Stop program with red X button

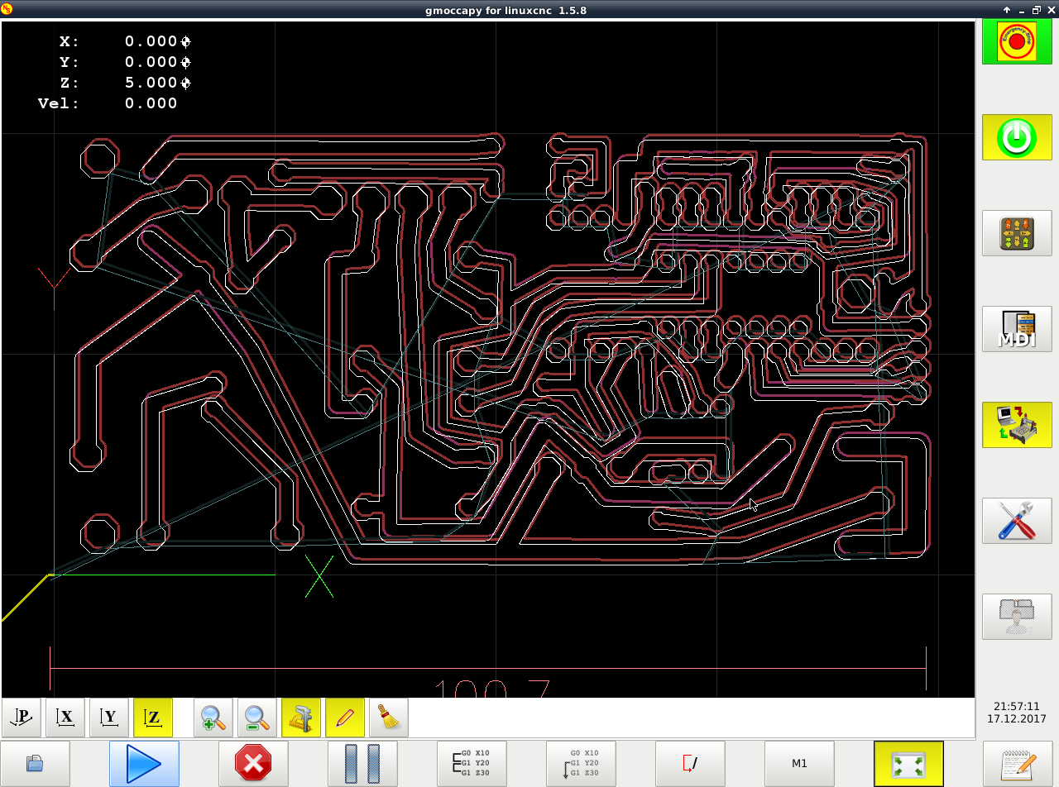point(253,764)
